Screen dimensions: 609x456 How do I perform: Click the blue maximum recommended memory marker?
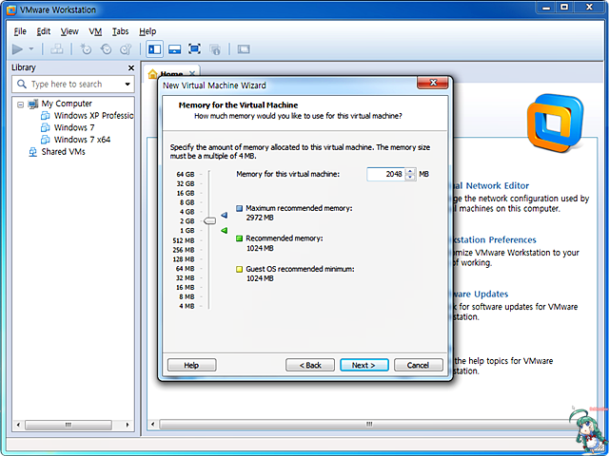click(225, 215)
